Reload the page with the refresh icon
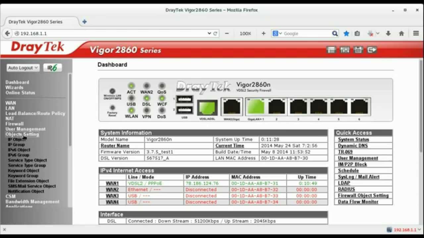Screen dimensions: 424x238 (x=215, y=33)
